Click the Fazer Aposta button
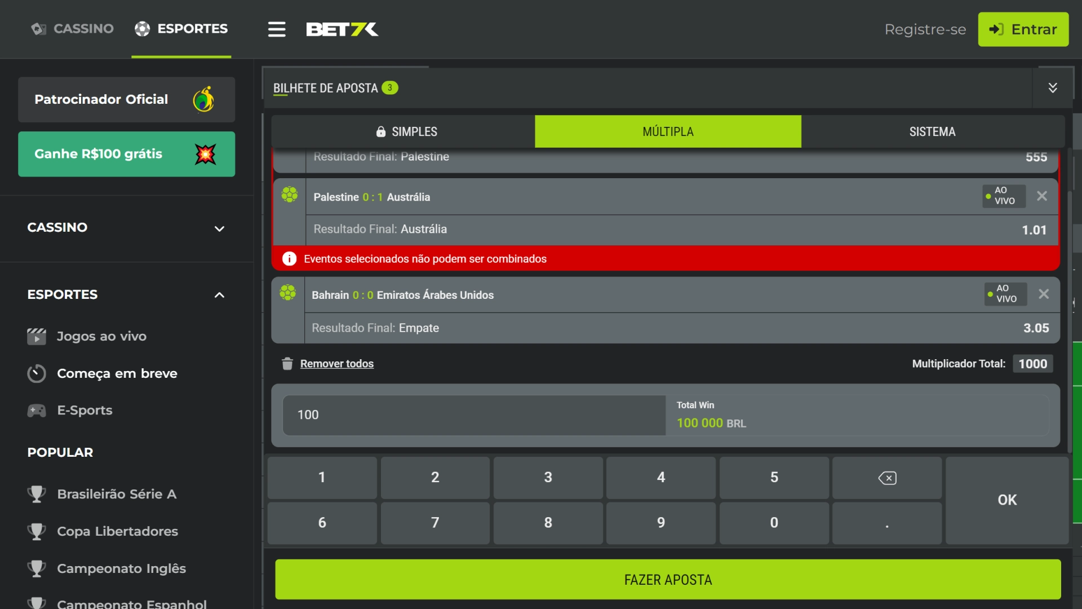This screenshot has height=609, width=1082. (668, 580)
